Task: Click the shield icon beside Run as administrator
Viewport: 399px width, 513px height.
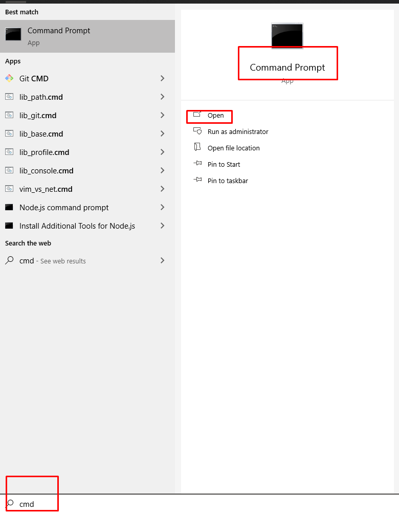Action: tap(197, 131)
